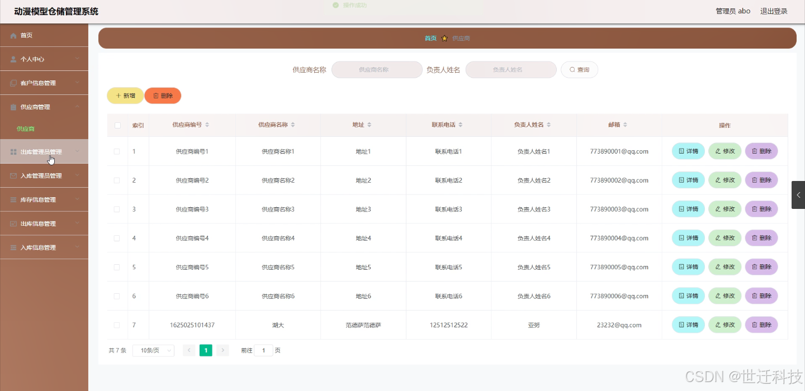The image size is (805, 391).
Task: Expand the 入库管理员管理 menu chevron
Action: coord(77,175)
